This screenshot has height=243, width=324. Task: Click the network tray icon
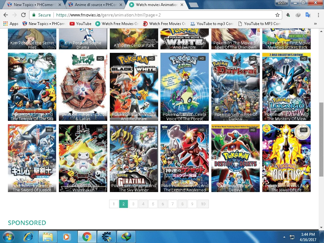coord(292,237)
